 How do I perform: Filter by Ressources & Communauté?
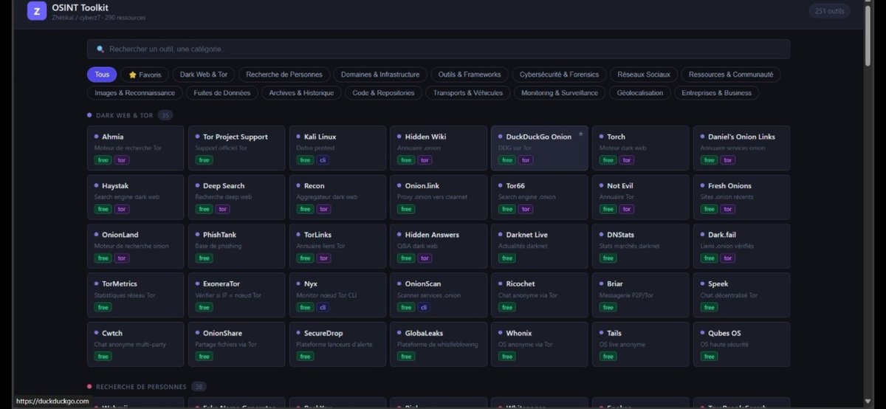point(731,75)
